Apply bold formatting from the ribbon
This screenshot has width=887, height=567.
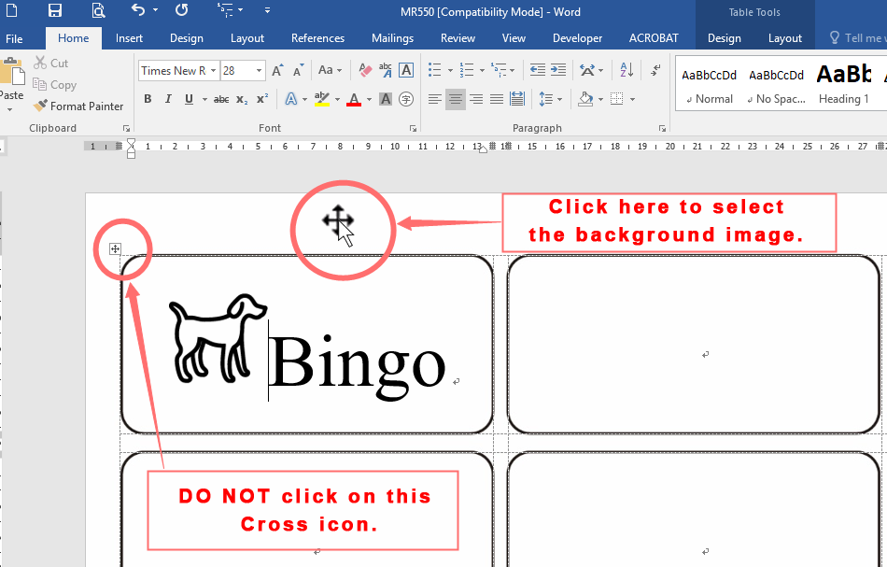[x=148, y=99]
